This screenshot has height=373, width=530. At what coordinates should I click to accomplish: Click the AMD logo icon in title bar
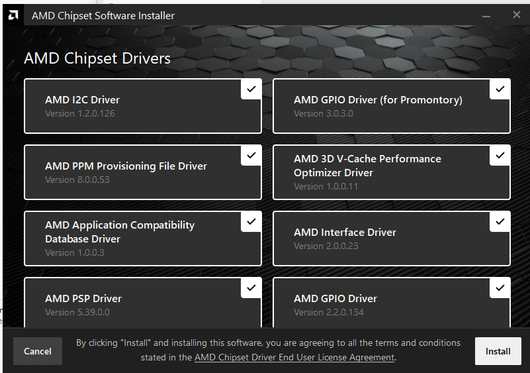tap(13, 15)
